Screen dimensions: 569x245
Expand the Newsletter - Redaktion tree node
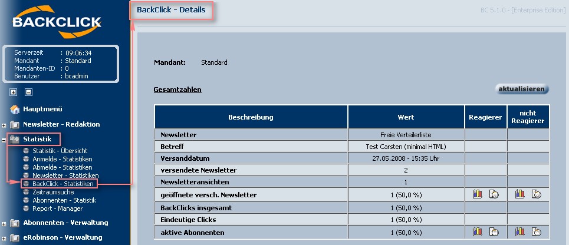pos(4,126)
